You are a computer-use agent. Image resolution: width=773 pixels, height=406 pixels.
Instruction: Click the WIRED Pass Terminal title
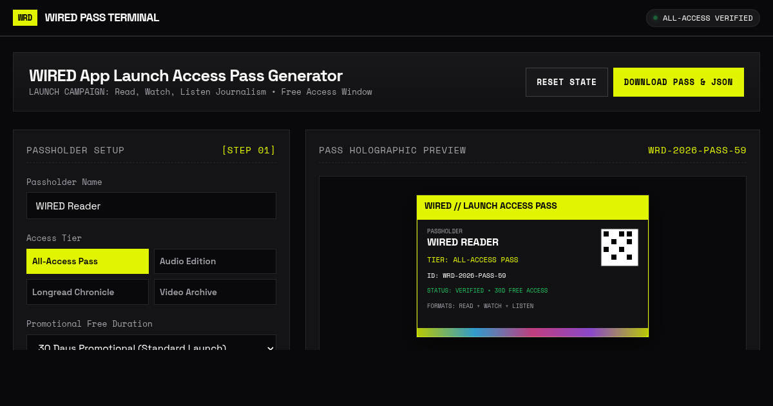click(102, 17)
